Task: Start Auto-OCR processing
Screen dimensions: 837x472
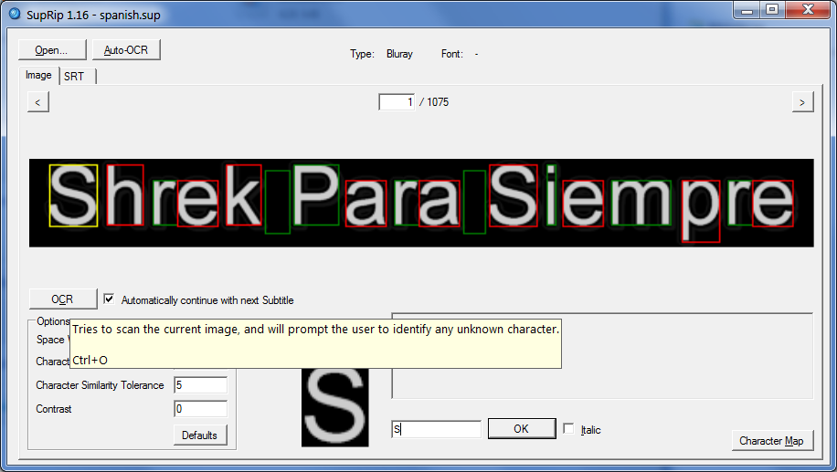Action: point(126,50)
